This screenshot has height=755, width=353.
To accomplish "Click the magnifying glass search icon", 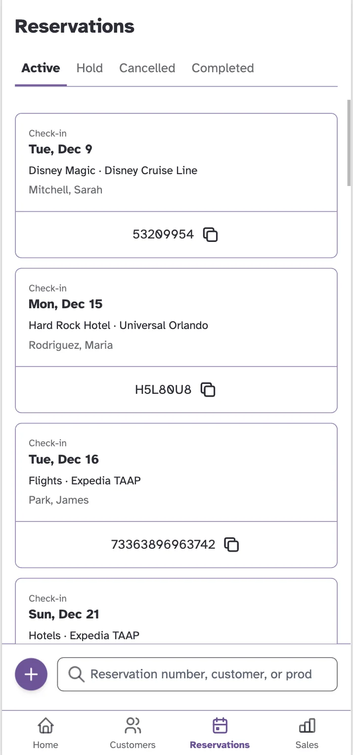I will (x=75, y=674).
